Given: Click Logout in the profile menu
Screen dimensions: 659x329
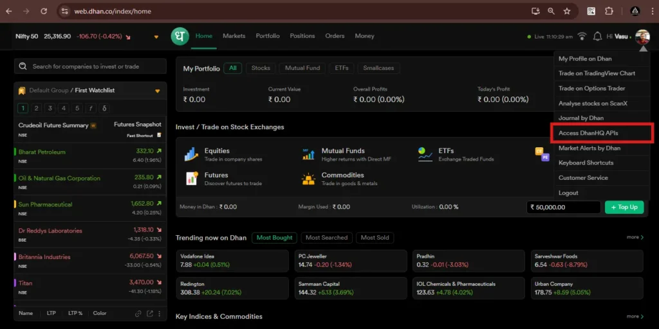Looking at the screenshot, I should click(568, 193).
